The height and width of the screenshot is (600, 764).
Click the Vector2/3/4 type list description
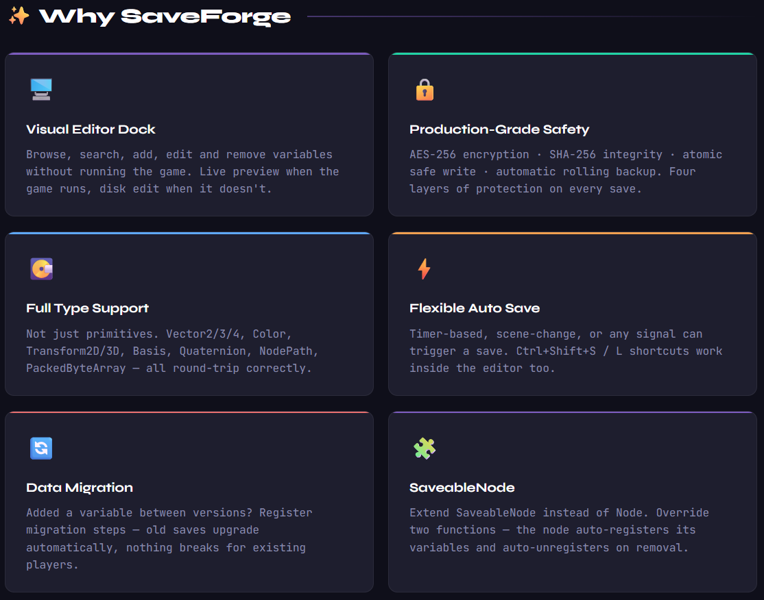[x=173, y=351]
